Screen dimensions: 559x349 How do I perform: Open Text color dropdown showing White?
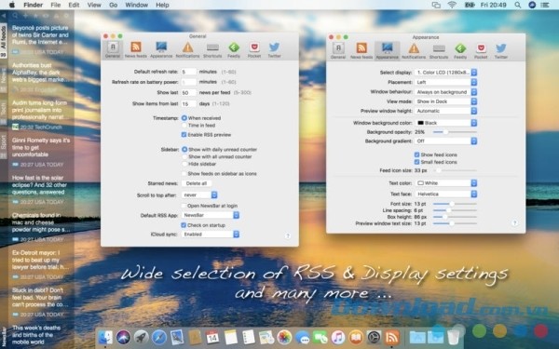point(445,183)
